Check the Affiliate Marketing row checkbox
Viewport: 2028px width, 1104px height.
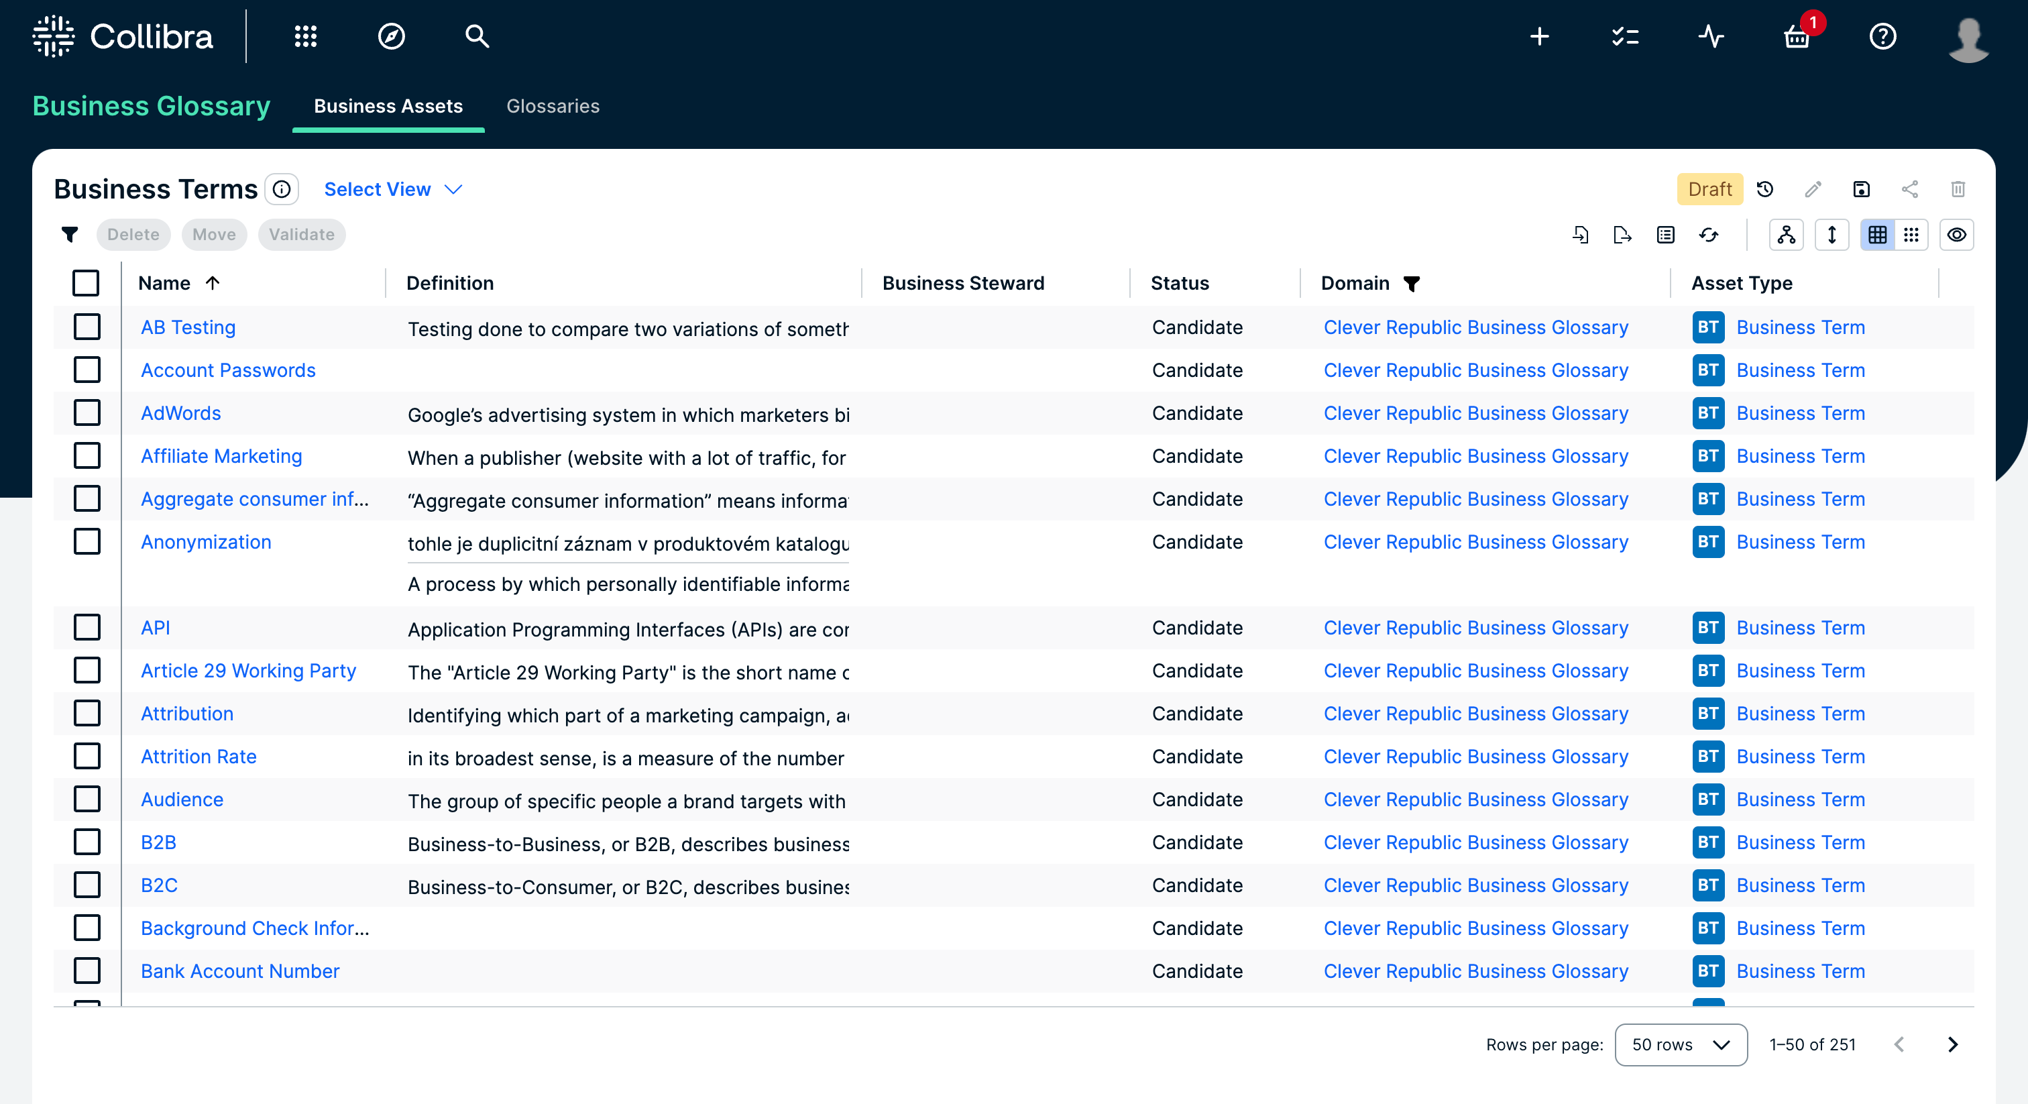pyautogui.click(x=87, y=456)
